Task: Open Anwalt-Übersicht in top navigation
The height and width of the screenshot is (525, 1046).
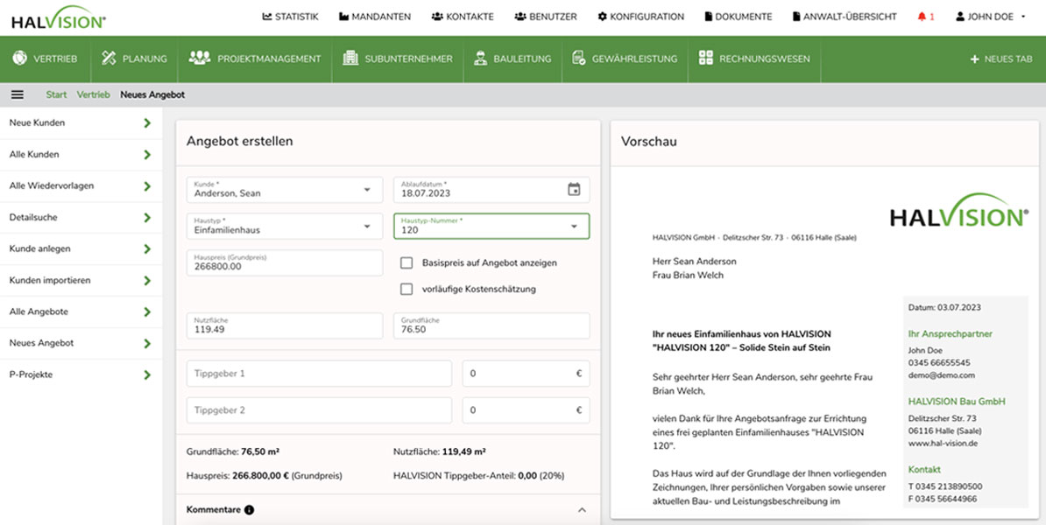Action: click(845, 17)
